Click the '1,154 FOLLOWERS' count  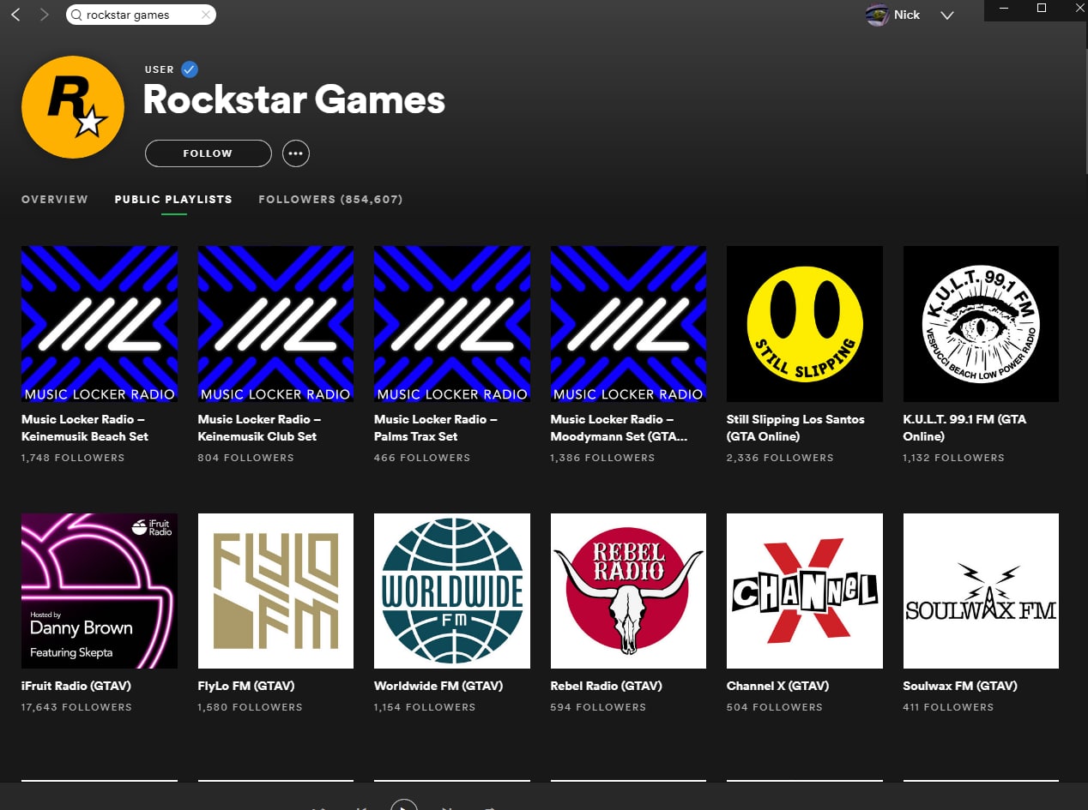(x=425, y=707)
